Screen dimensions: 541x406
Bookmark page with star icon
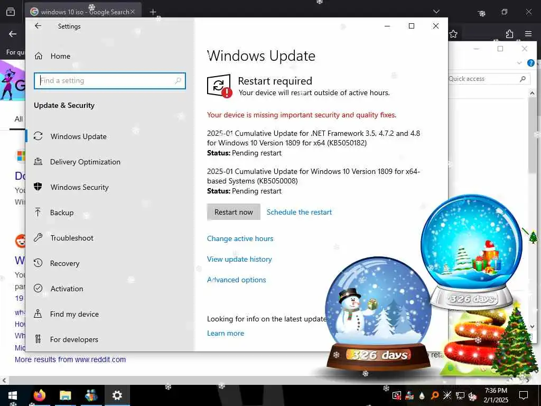point(453,34)
